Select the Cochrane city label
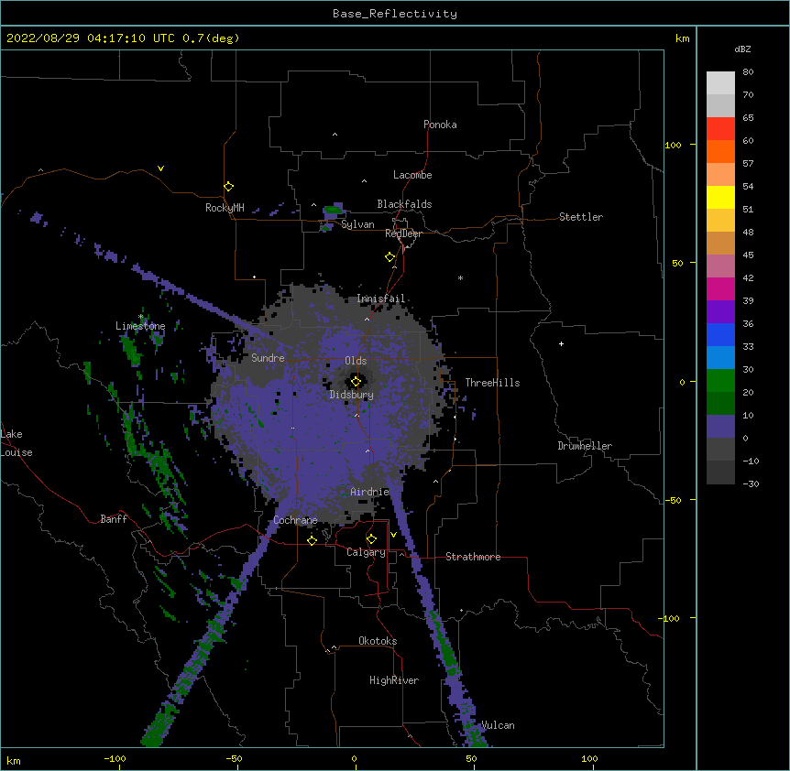 click(x=295, y=520)
